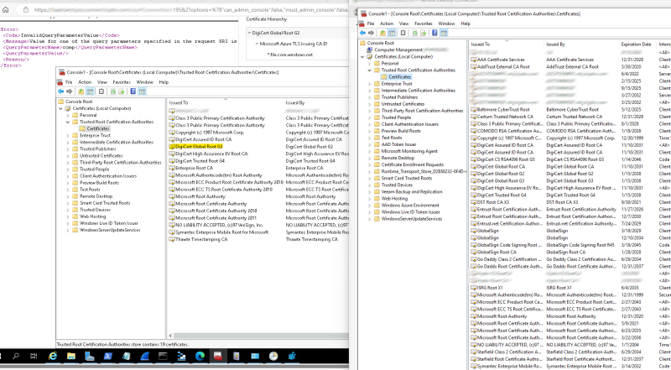
Task: Select highlighted DigiCert Global Root G2 in left Console1
Action: point(199,147)
